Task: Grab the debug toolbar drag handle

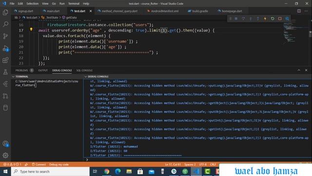Action: coord(230,19)
